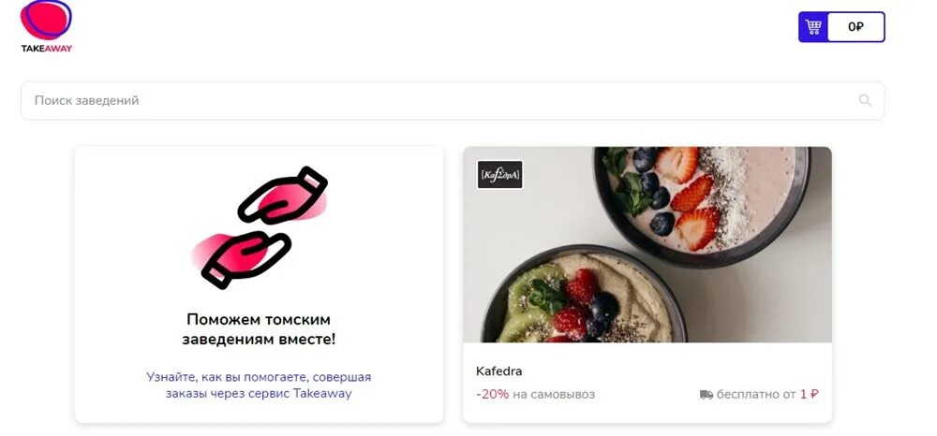Open the charity help promo card

(259, 284)
